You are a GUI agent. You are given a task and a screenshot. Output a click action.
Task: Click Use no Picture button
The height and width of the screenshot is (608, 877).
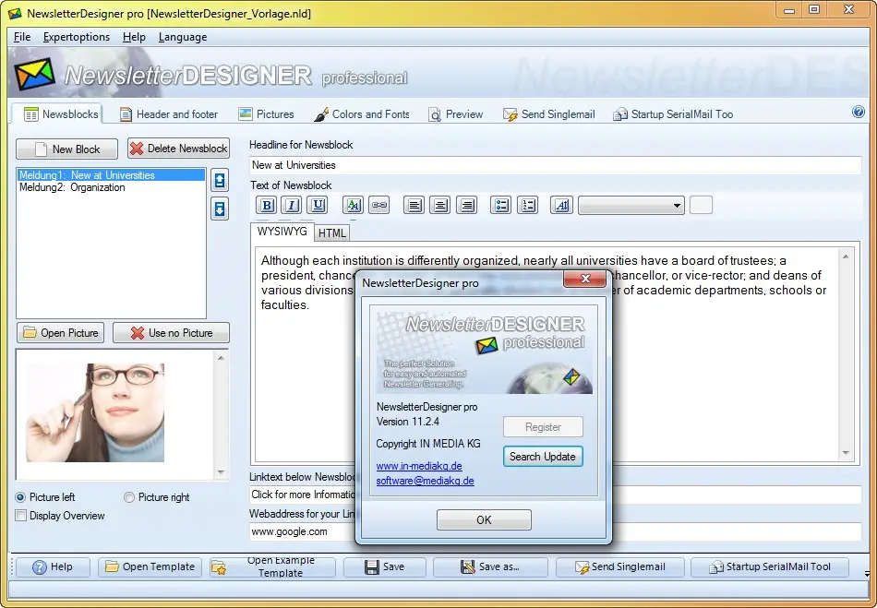coord(171,333)
